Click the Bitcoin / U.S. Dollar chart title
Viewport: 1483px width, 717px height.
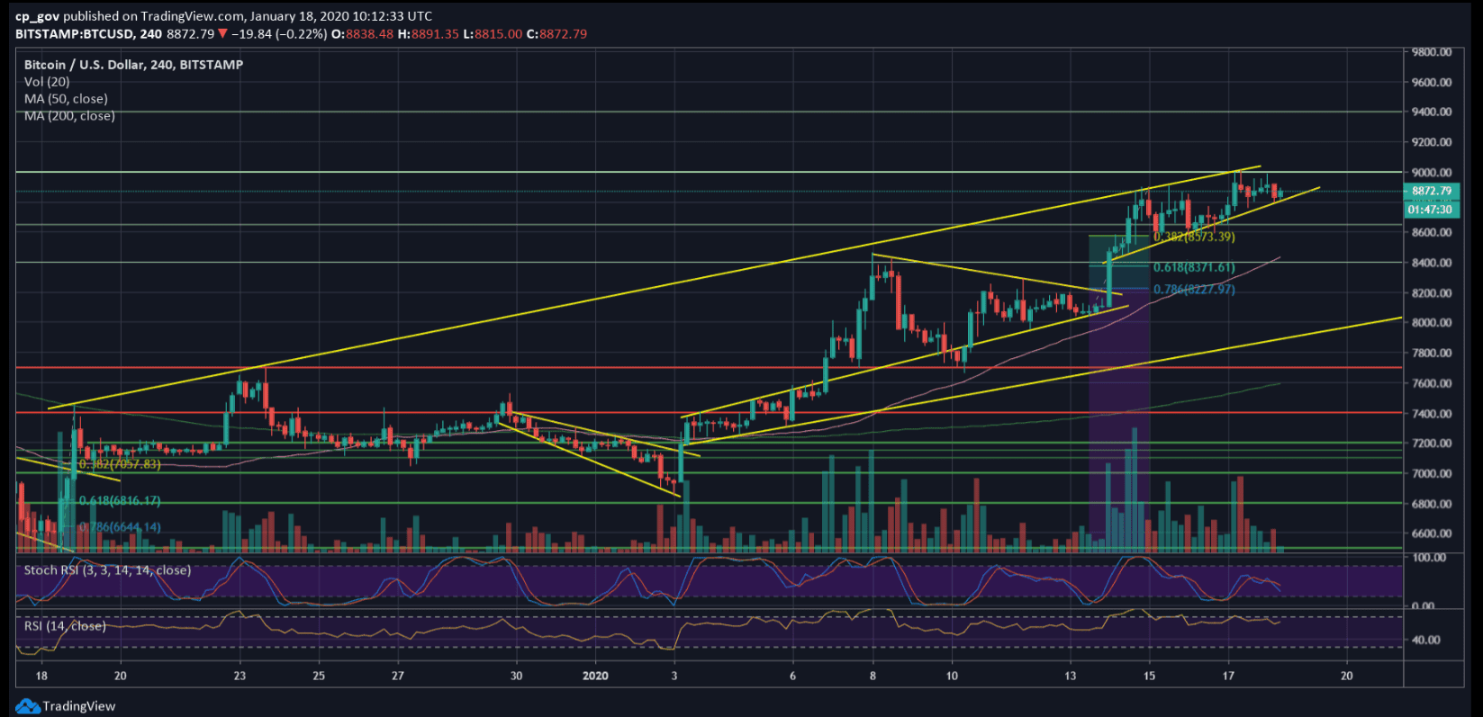133,65
